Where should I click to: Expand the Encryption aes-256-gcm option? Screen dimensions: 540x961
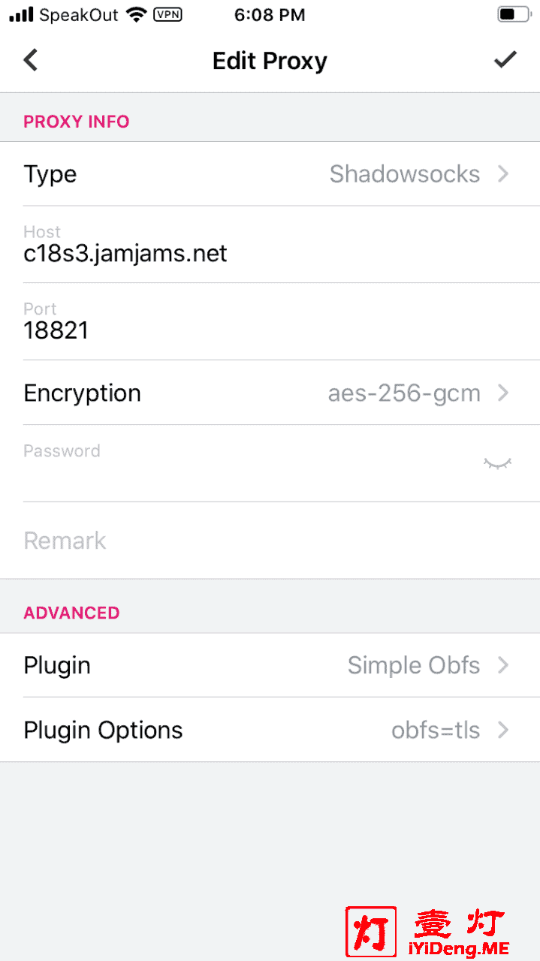(270, 393)
